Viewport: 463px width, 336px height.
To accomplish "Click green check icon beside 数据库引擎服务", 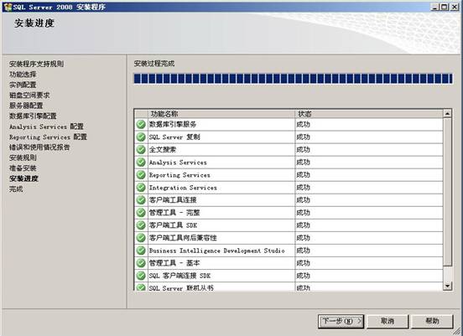I will pos(141,124).
